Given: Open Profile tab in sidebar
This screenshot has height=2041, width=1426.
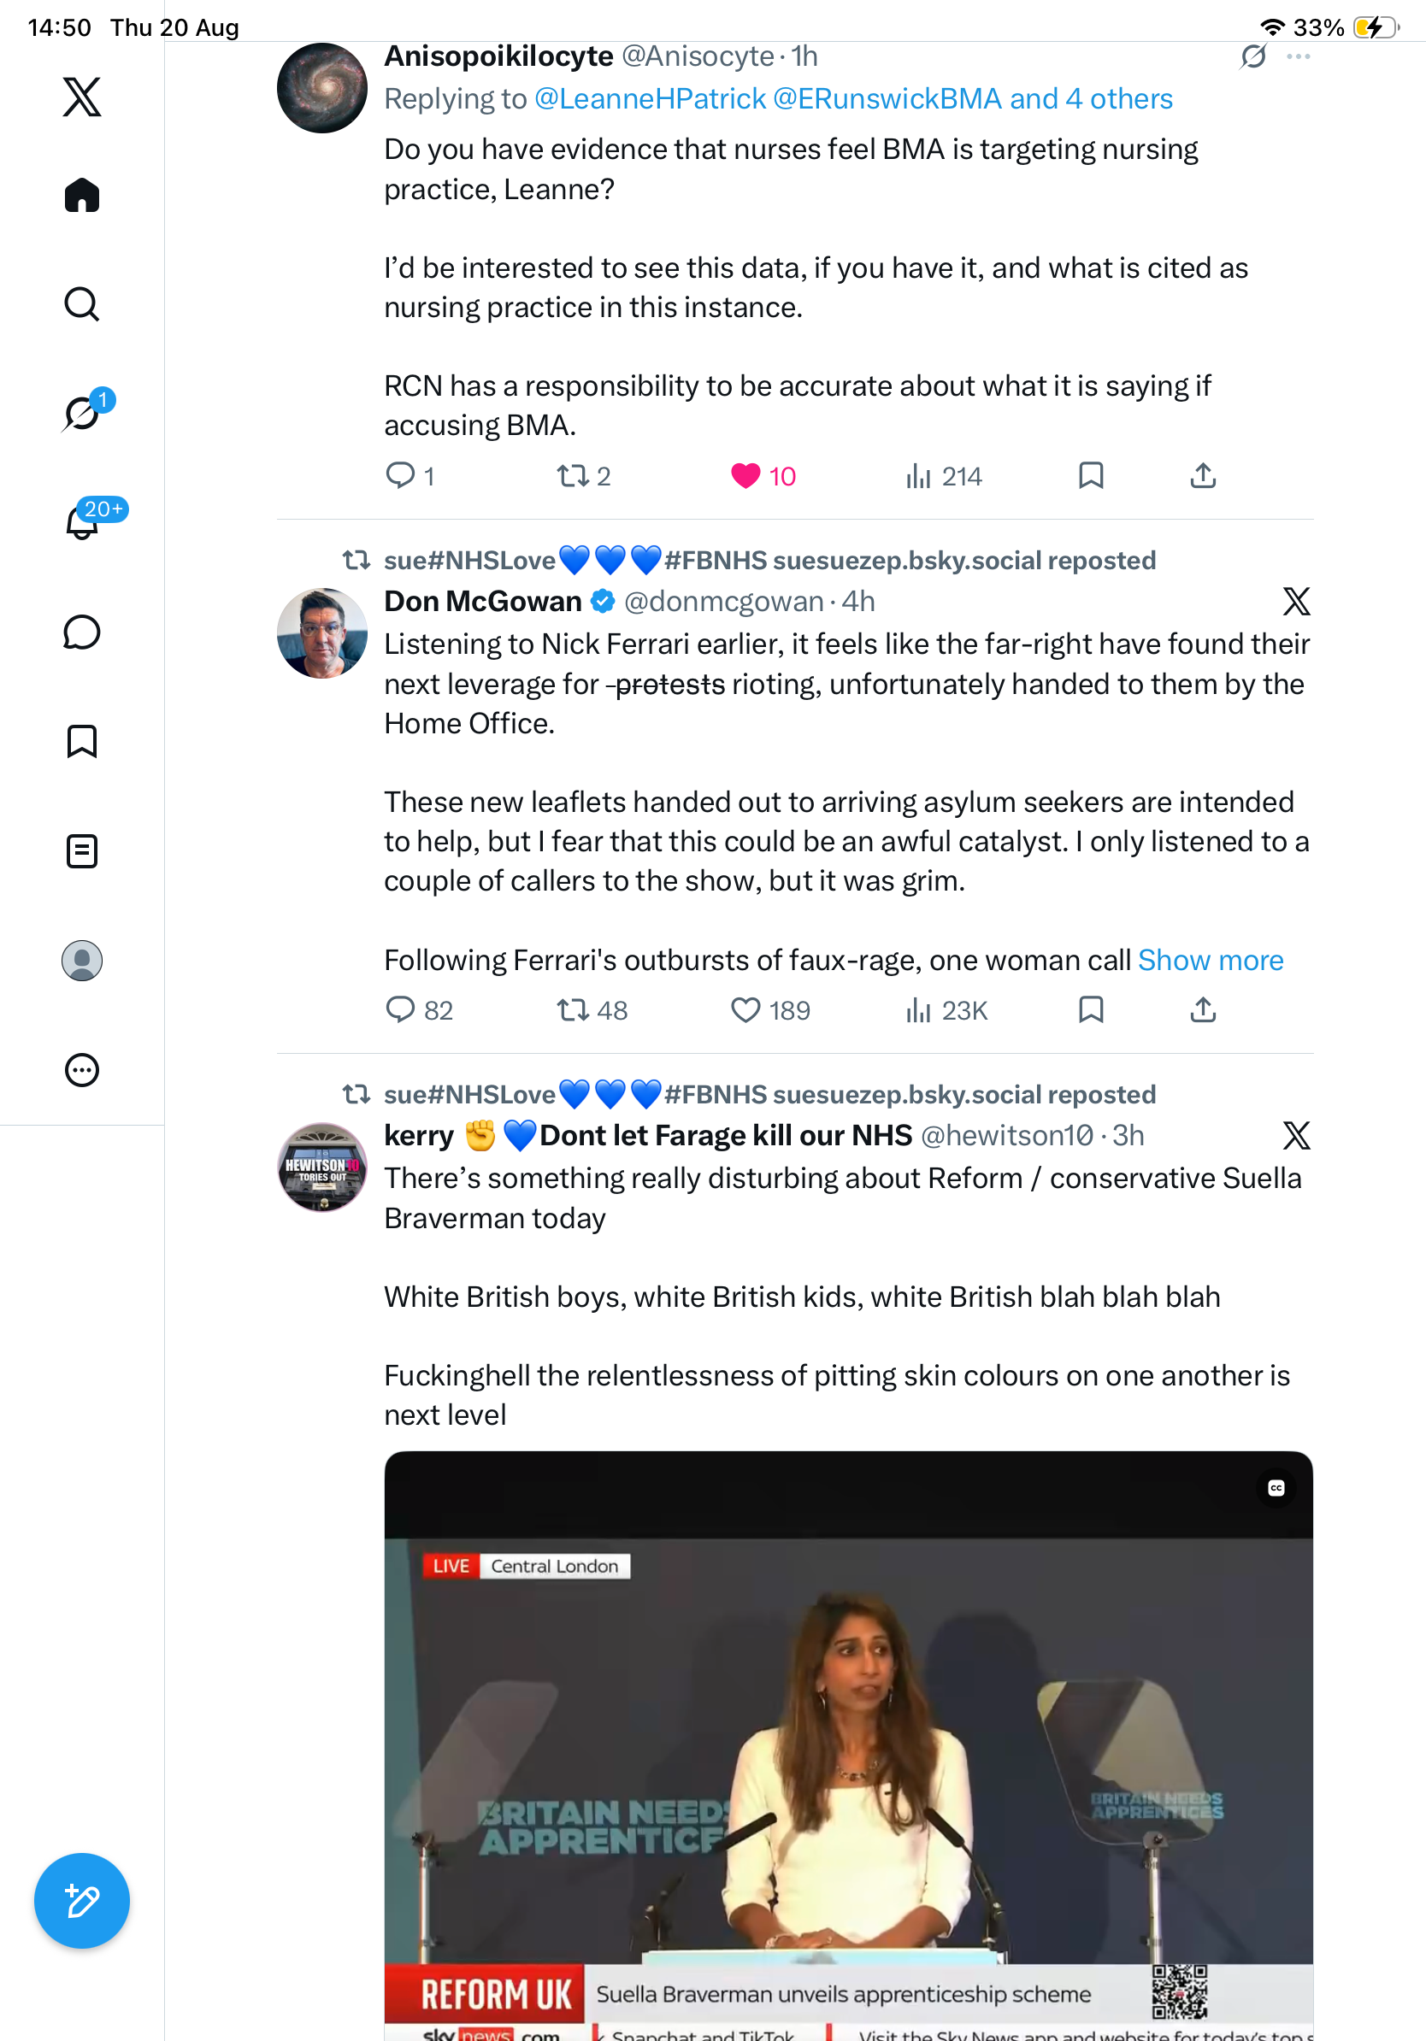Looking at the screenshot, I should (82, 960).
